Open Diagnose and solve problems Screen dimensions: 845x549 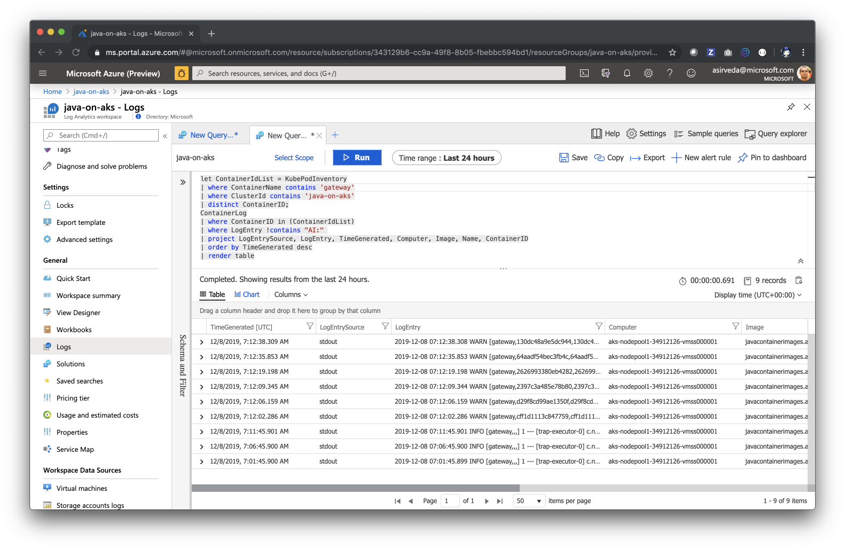[101, 166]
